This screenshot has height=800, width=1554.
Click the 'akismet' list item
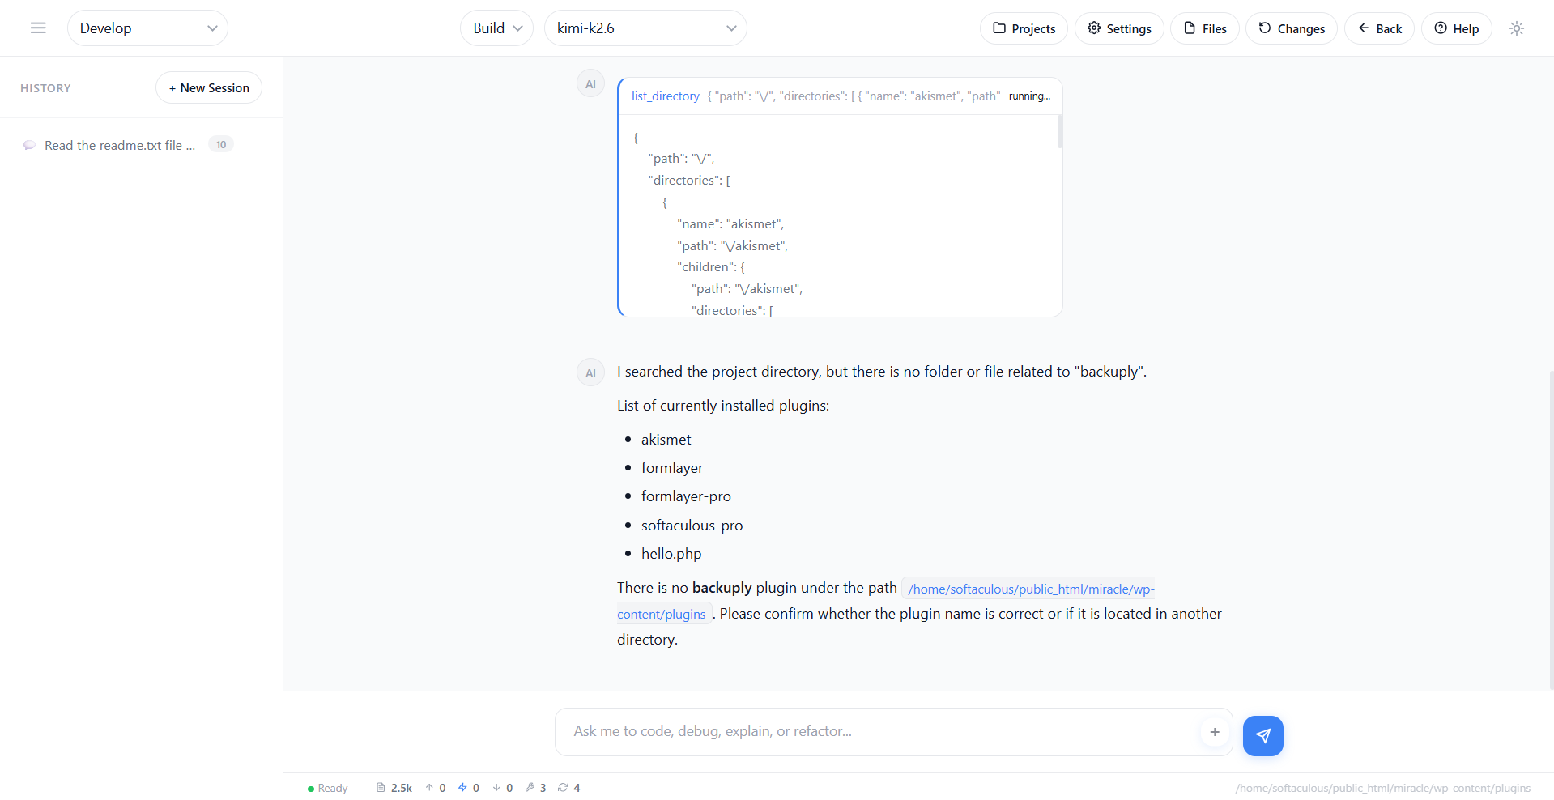(666, 440)
